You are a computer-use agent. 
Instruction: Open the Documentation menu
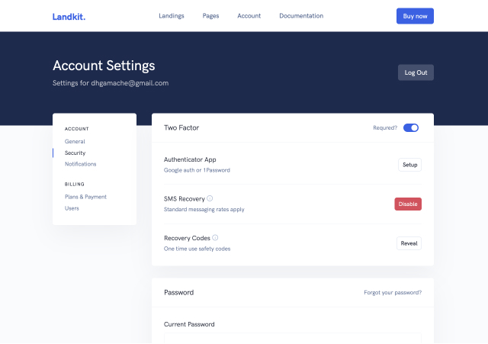pos(300,16)
